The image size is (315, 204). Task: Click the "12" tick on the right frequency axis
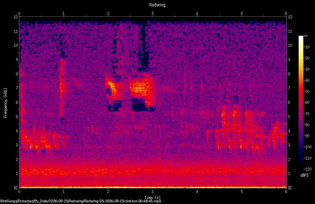point(290,17)
